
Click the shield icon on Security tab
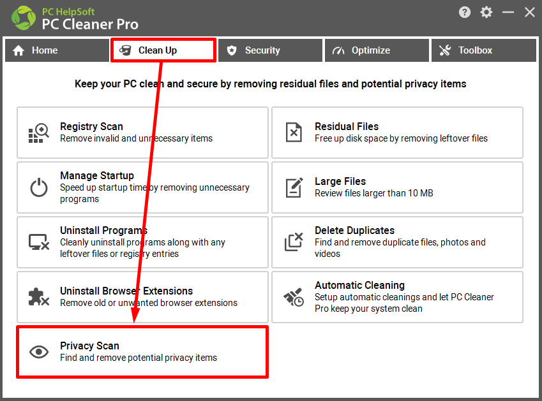coord(232,50)
